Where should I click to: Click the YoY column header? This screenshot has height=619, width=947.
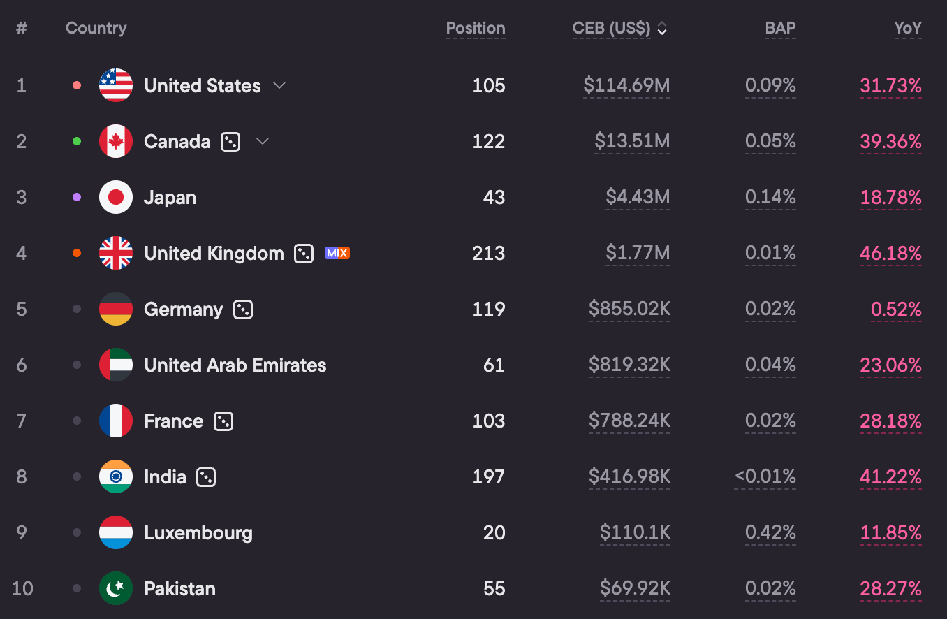pyautogui.click(x=908, y=29)
